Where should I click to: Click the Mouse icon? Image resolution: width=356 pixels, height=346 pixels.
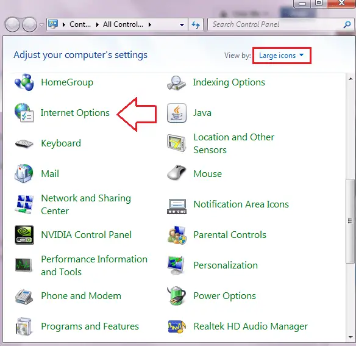point(177,174)
